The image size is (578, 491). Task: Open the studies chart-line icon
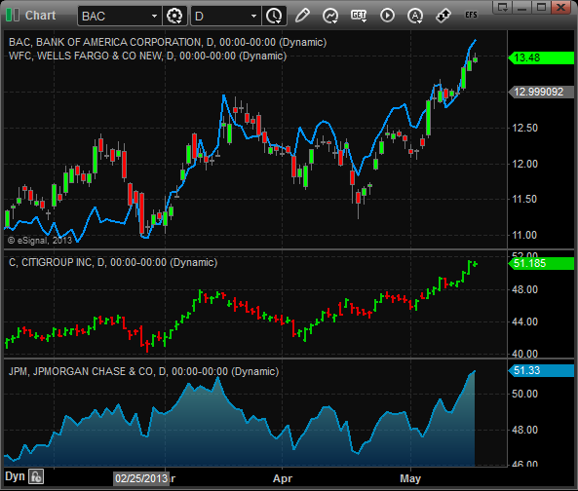[x=330, y=16]
